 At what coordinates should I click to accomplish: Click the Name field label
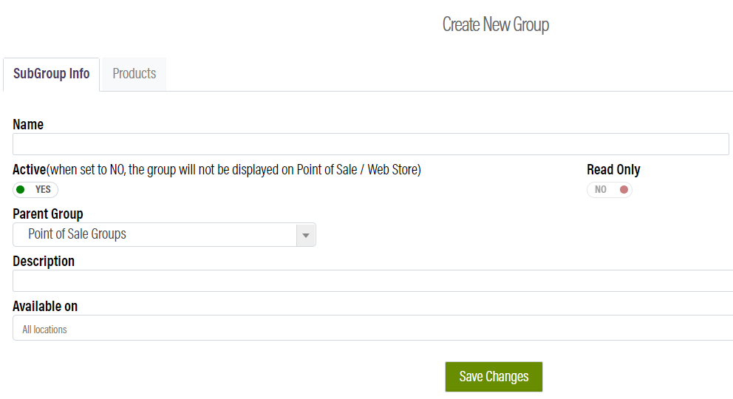28,125
